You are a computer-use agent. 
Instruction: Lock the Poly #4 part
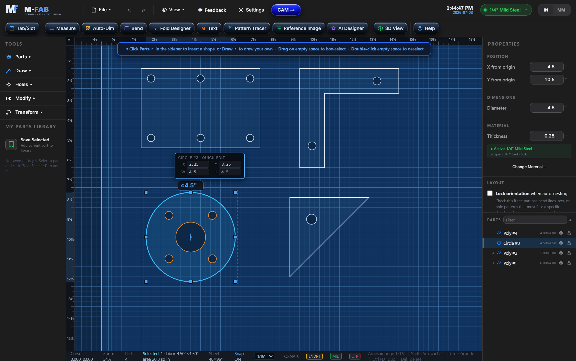[569, 233]
